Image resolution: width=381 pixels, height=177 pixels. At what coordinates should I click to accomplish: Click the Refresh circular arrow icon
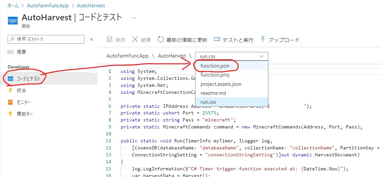161,40
